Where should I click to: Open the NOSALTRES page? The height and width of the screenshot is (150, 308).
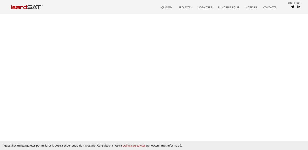tap(205, 7)
